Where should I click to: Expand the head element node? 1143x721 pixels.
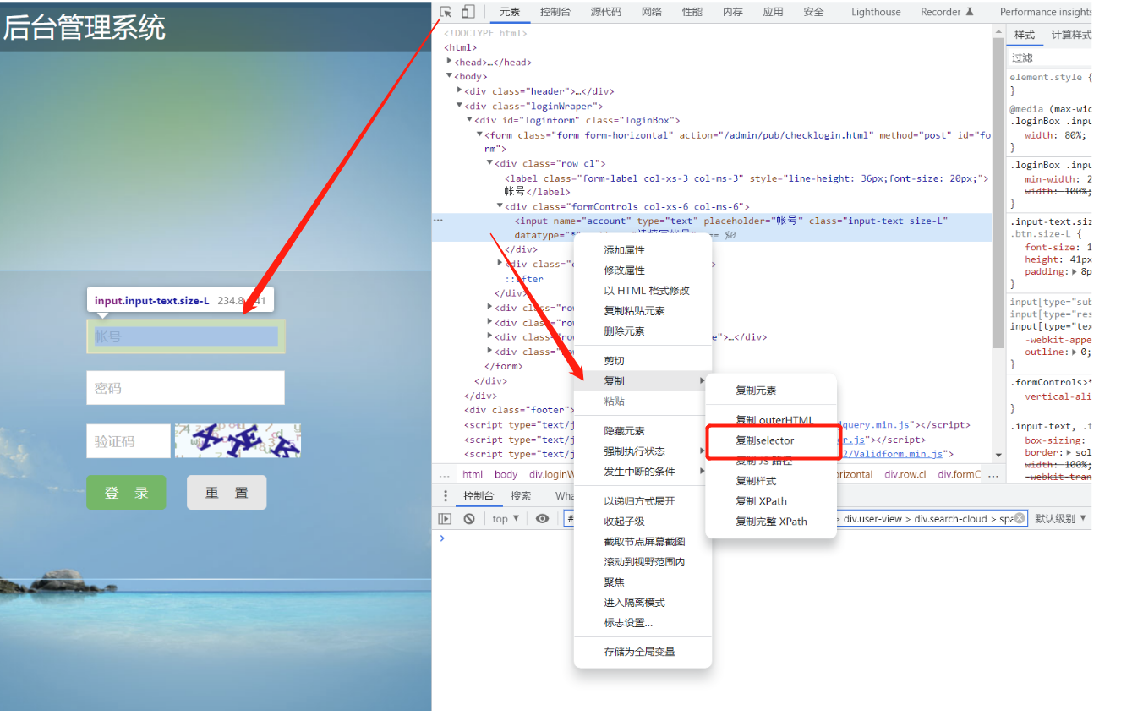(x=450, y=61)
